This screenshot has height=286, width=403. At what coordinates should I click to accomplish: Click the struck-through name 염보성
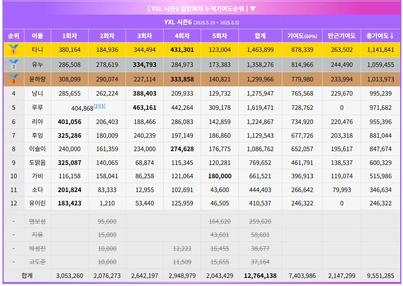click(37, 221)
